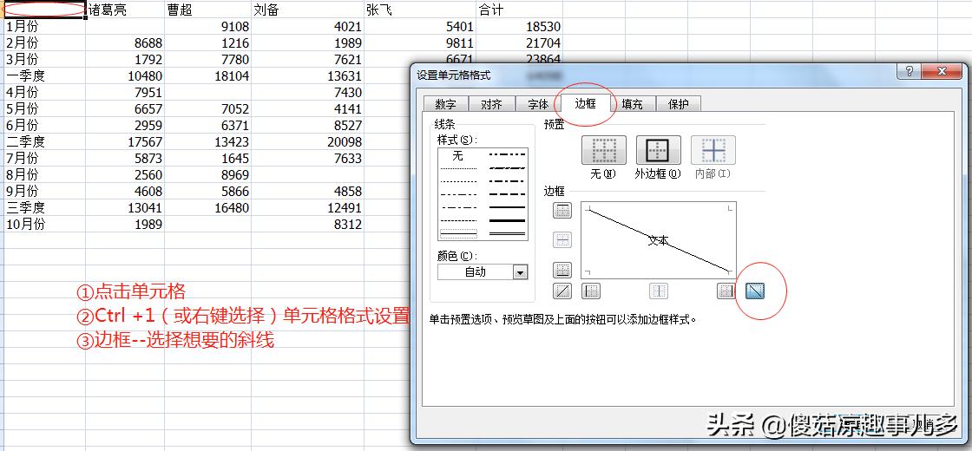972x451 pixels.
Task: Select the medium dashed line style
Action: [507, 194]
